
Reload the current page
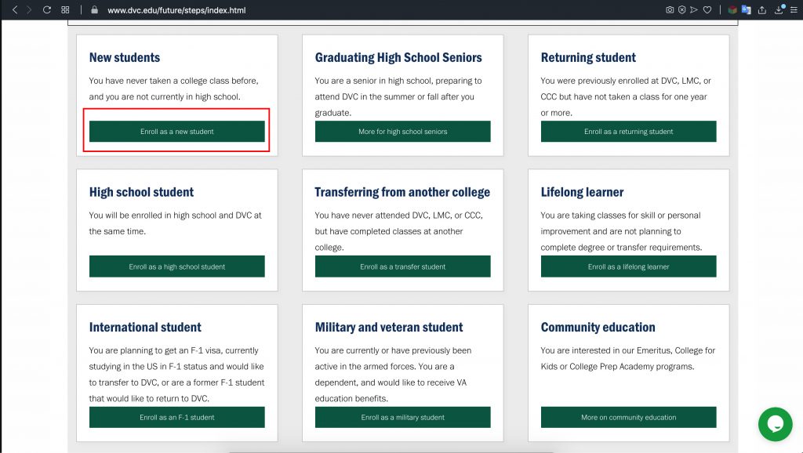pyautogui.click(x=46, y=9)
